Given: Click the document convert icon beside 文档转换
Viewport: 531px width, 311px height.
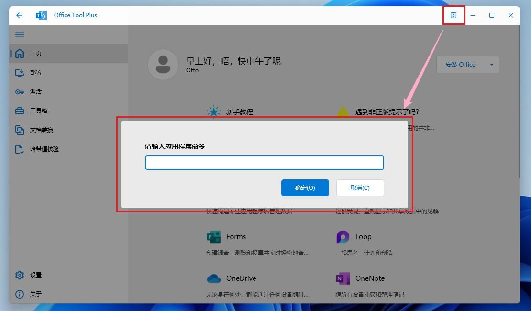Looking at the screenshot, I should (20, 130).
